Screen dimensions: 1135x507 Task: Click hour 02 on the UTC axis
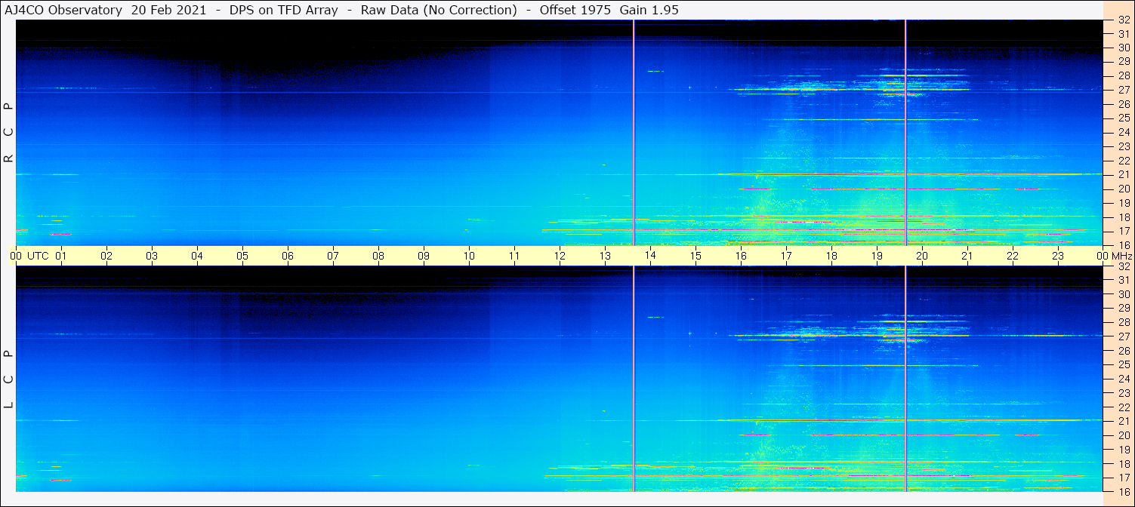pyautogui.click(x=106, y=256)
